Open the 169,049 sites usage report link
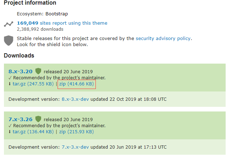Screen dimensions: 231x159 click(62, 23)
